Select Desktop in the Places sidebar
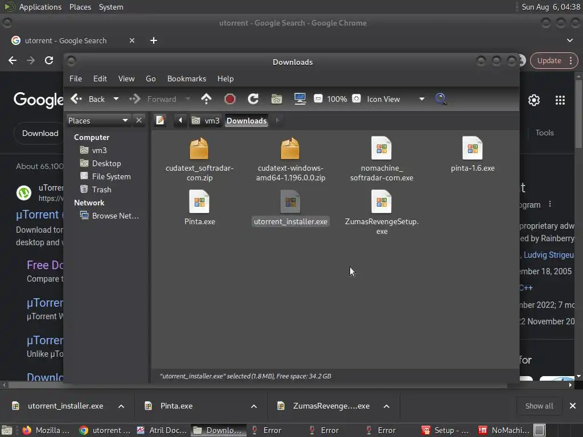 coord(100,163)
